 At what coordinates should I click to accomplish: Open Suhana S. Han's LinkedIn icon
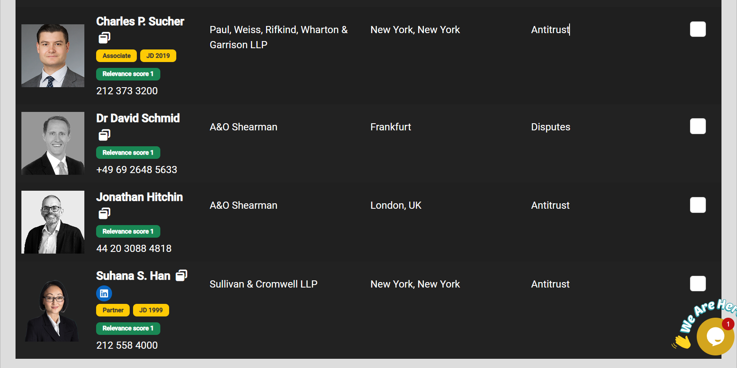tap(104, 293)
